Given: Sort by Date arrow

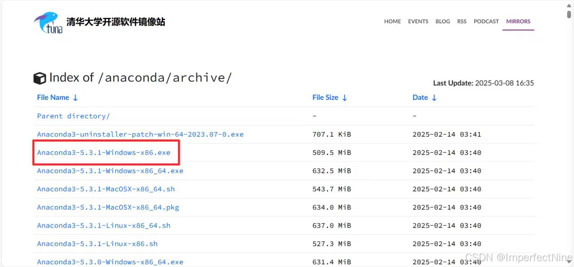Looking at the screenshot, I should click(x=434, y=98).
